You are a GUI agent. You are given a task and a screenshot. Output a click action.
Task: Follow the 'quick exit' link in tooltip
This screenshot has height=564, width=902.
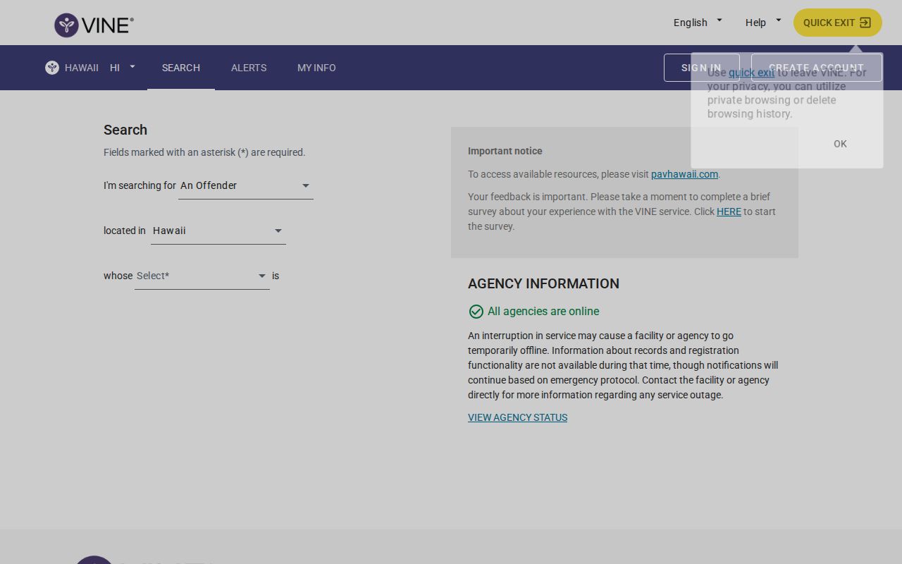pos(751,73)
